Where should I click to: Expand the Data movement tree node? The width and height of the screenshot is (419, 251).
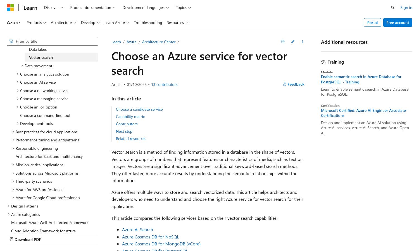(22, 66)
